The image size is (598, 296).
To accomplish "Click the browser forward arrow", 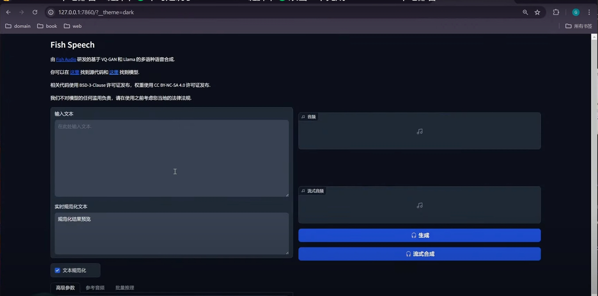I will (22, 12).
